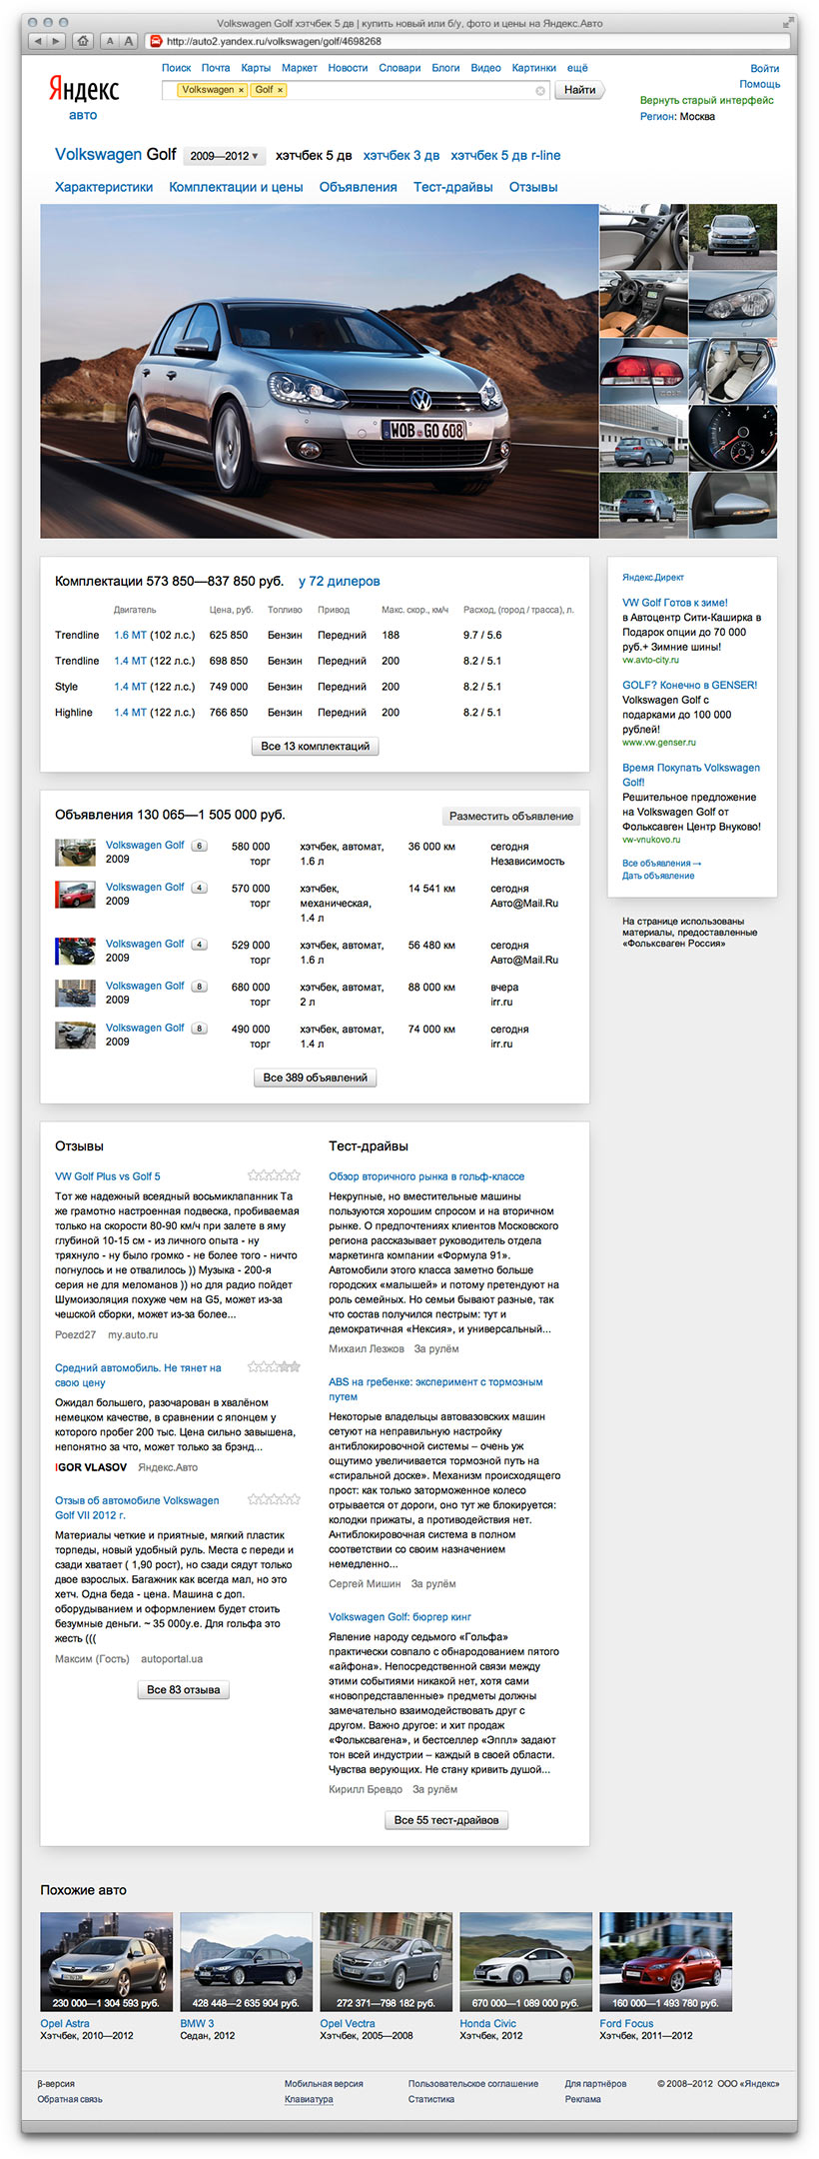Click Все 13 комплектаций button
The height and width of the screenshot is (2159, 819).
coord(315,747)
